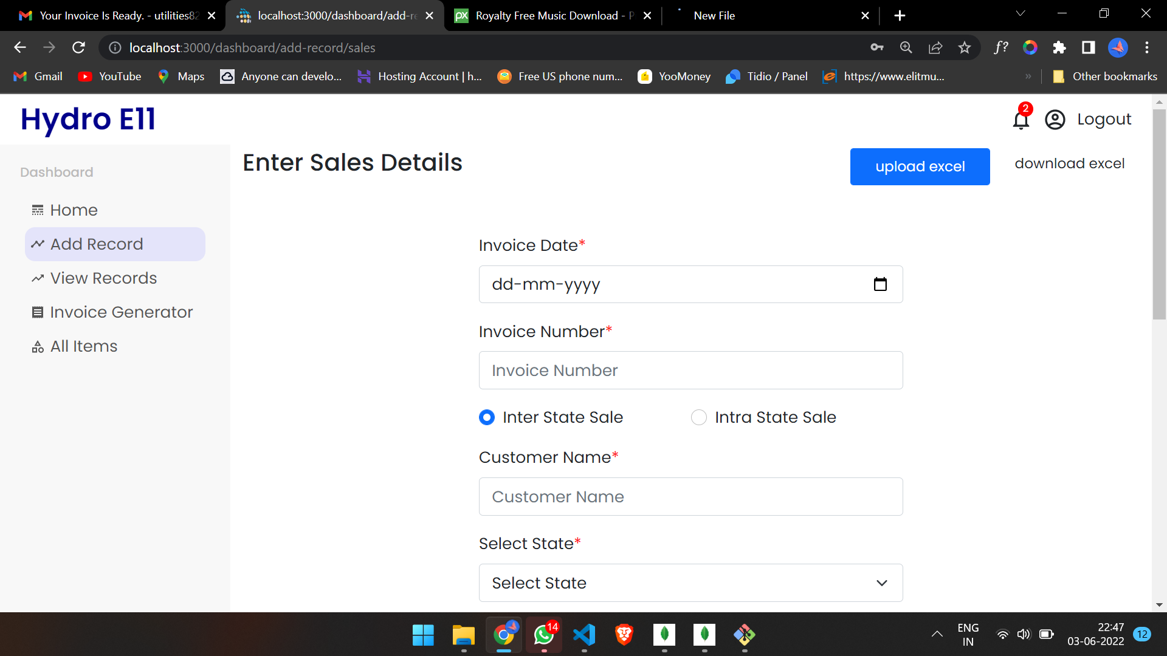Bookmark this page with the star icon

tap(964, 47)
